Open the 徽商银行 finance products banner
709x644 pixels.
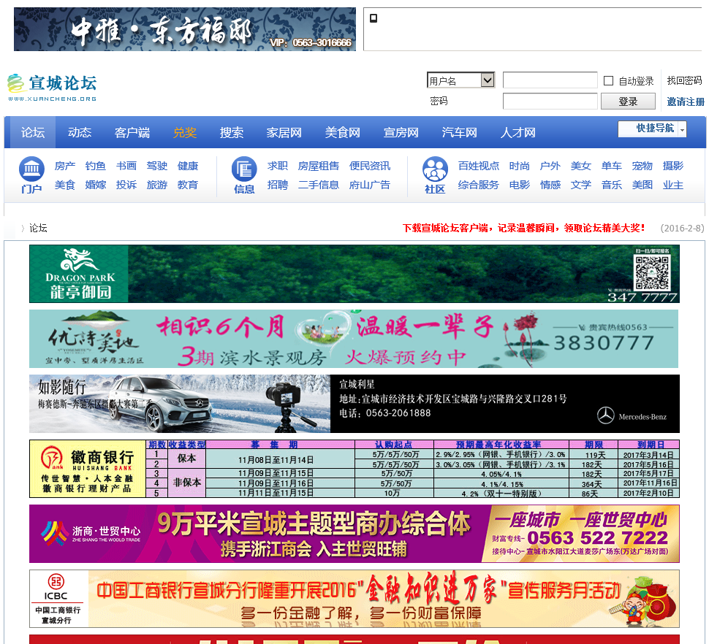tap(354, 469)
